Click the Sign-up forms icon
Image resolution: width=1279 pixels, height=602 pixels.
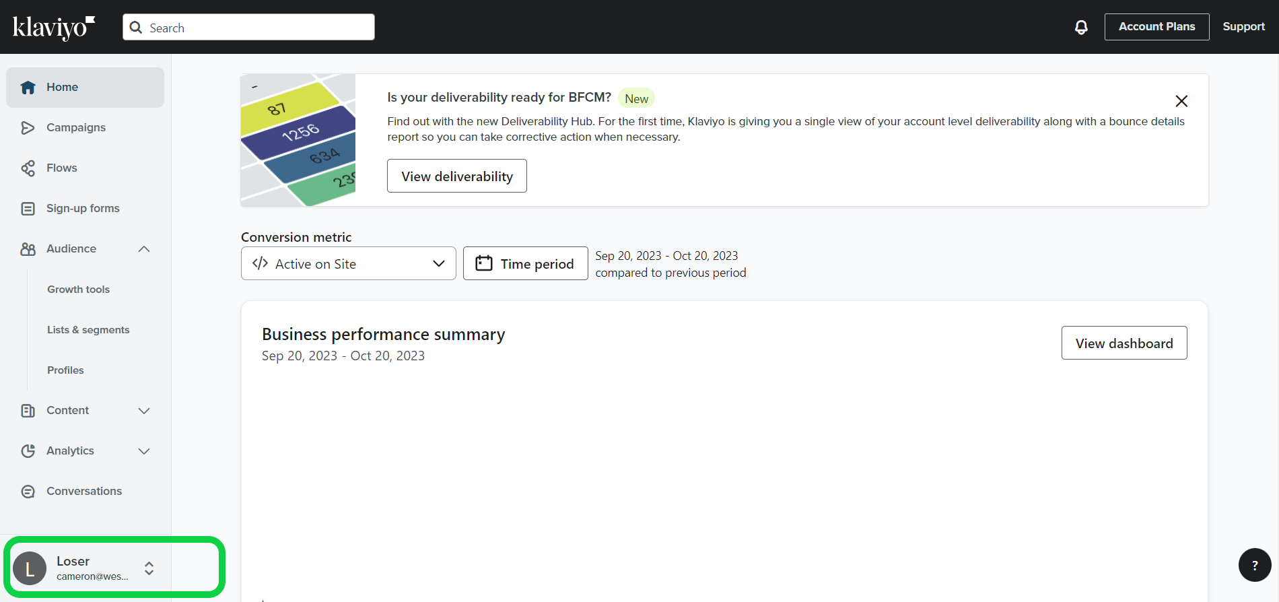pos(28,209)
